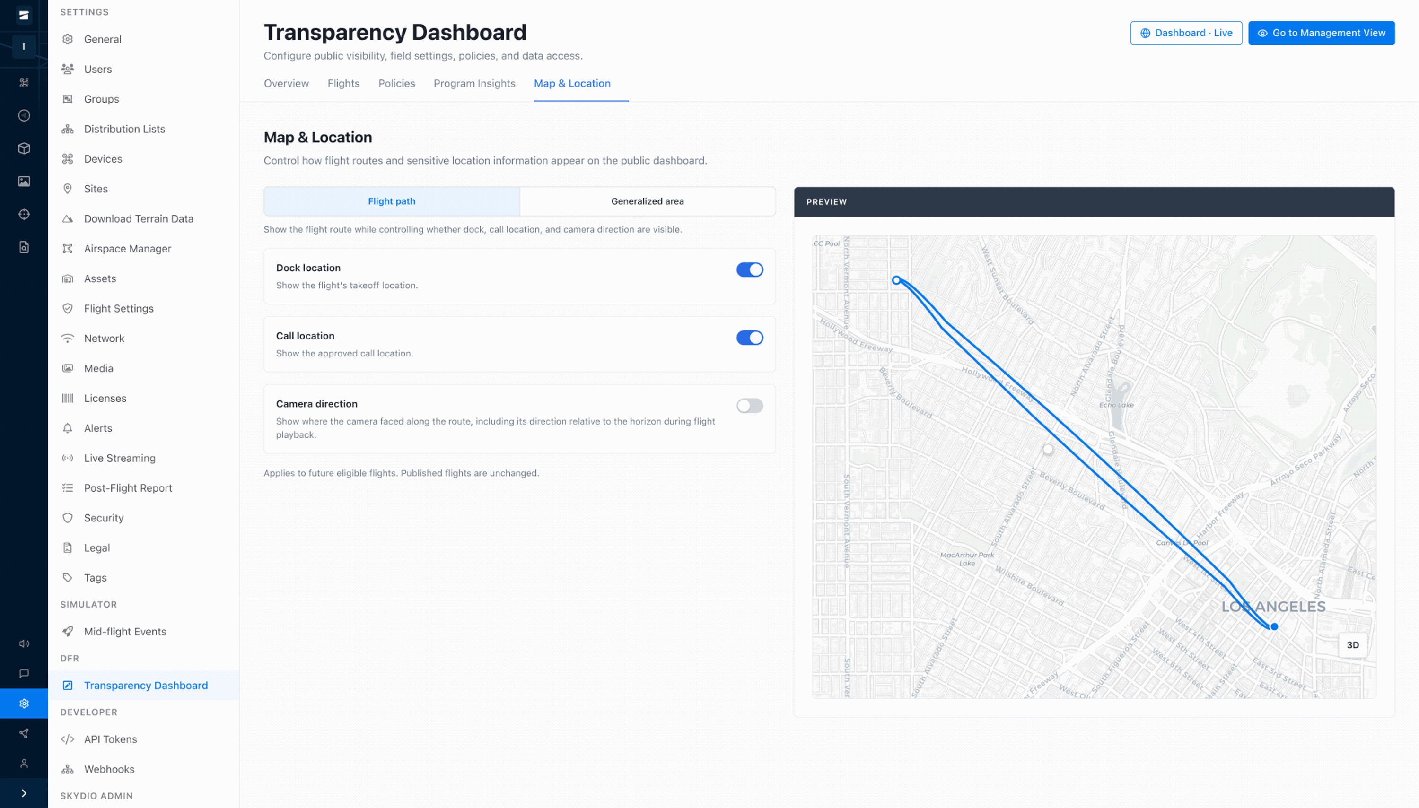
Task: Open Mid-flight Events simulator
Action: click(144, 632)
